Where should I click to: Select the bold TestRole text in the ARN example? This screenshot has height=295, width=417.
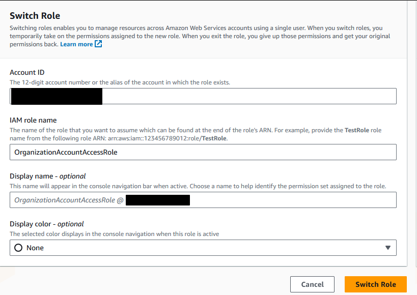(x=214, y=138)
